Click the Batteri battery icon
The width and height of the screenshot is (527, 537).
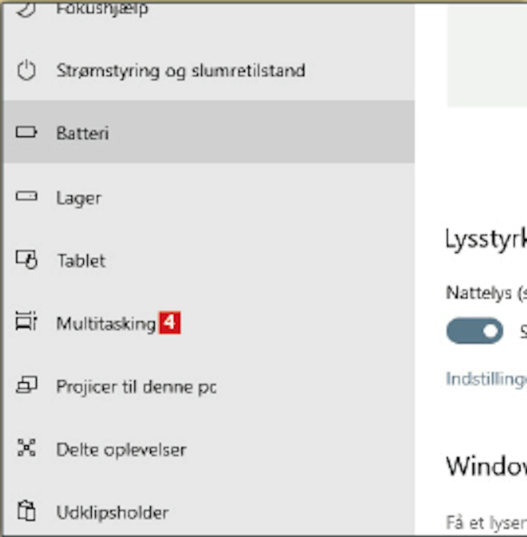tap(26, 132)
